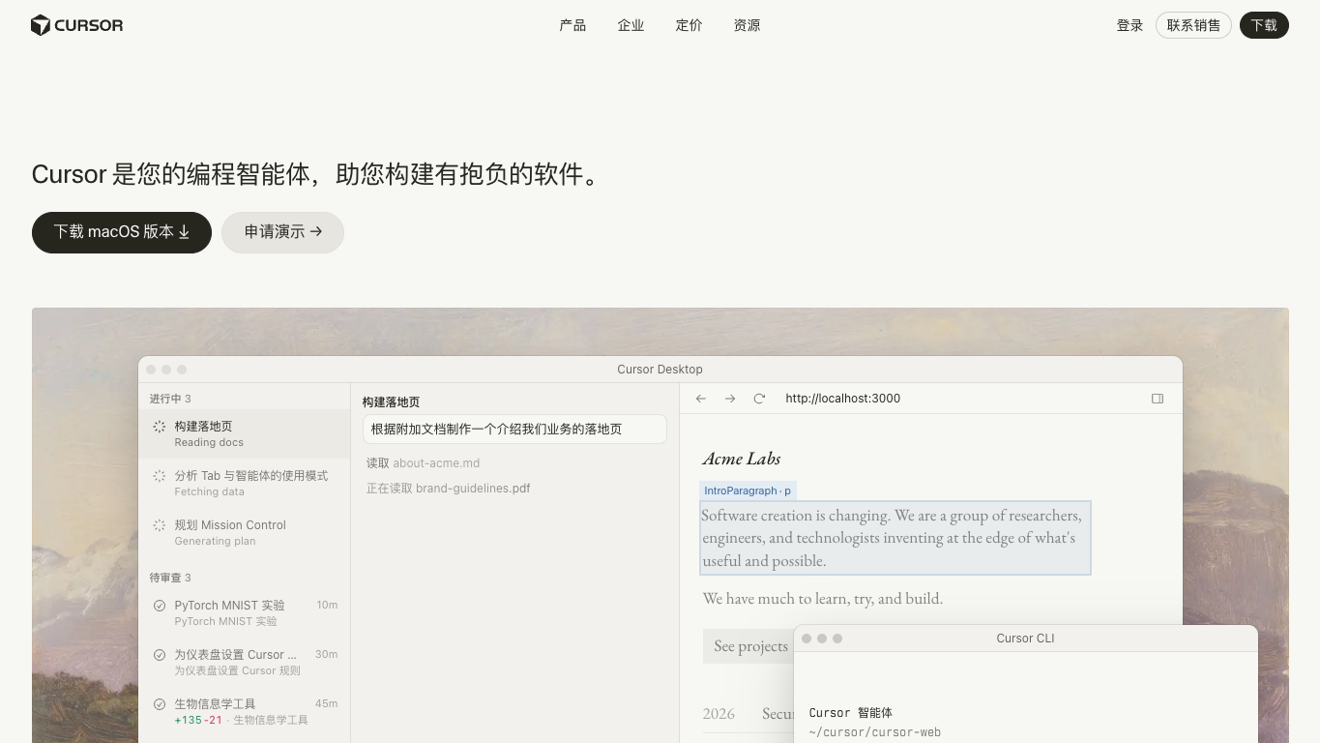
Task: Click the 联系销售 button
Action: (x=1193, y=25)
